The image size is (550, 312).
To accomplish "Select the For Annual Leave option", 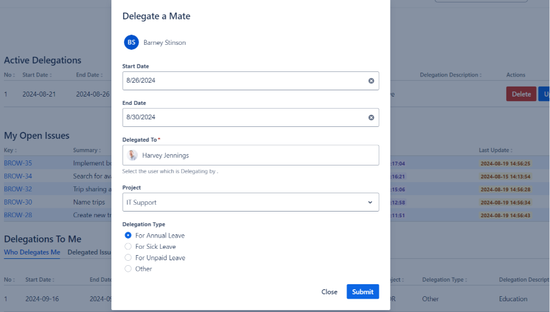I will 128,236.
